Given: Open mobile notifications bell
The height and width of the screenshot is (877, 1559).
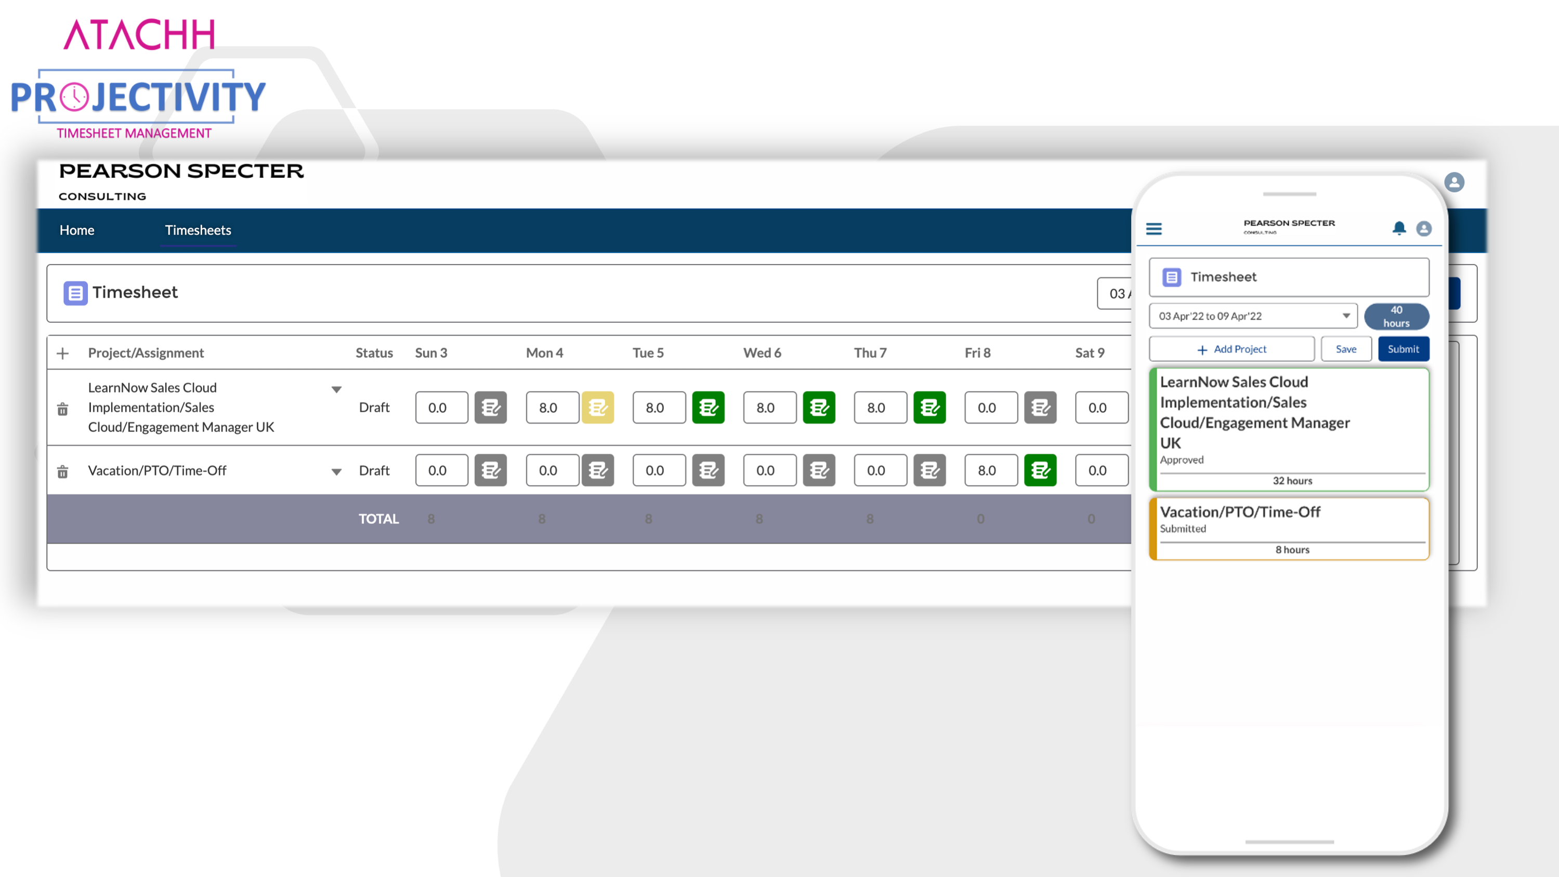Looking at the screenshot, I should (x=1399, y=228).
